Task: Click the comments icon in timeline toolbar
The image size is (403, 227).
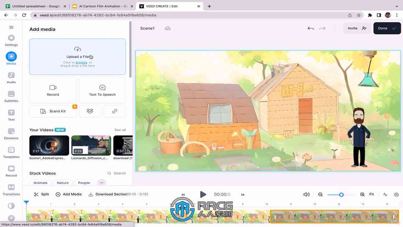Action: pos(396,195)
